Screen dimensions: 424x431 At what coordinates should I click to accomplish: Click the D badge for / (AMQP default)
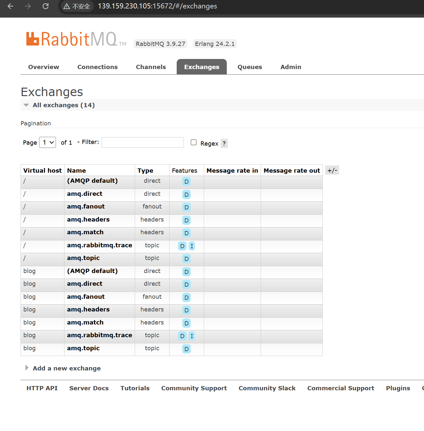(186, 182)
